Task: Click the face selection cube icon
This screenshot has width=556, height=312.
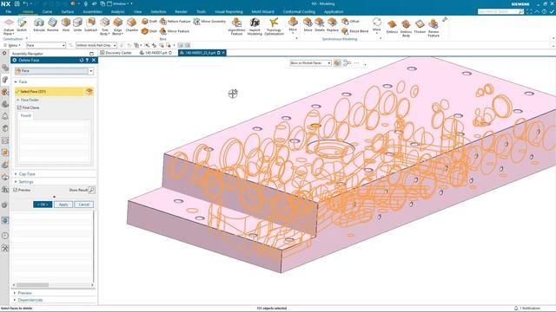Action: tap(89, 92)
